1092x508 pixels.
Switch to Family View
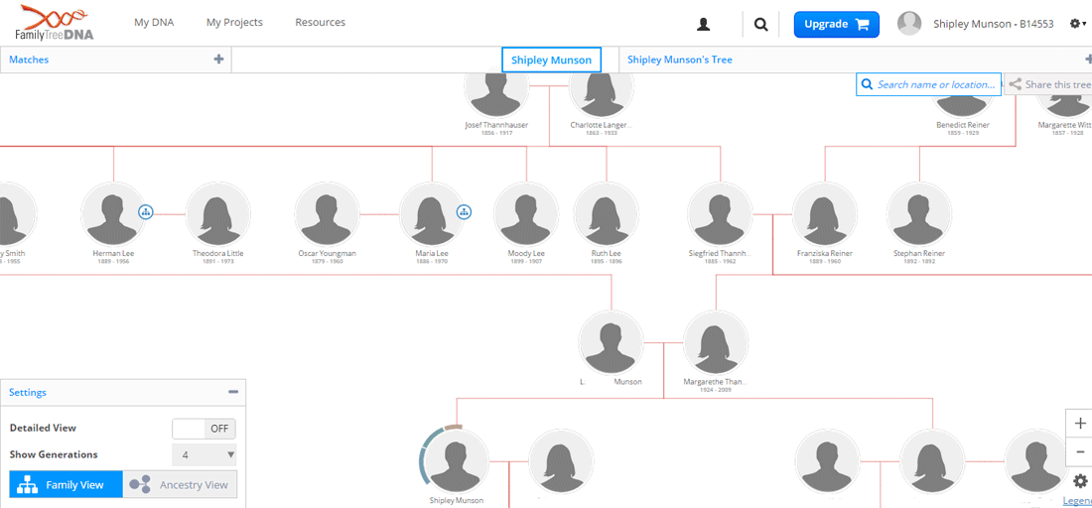click(67, 485)
